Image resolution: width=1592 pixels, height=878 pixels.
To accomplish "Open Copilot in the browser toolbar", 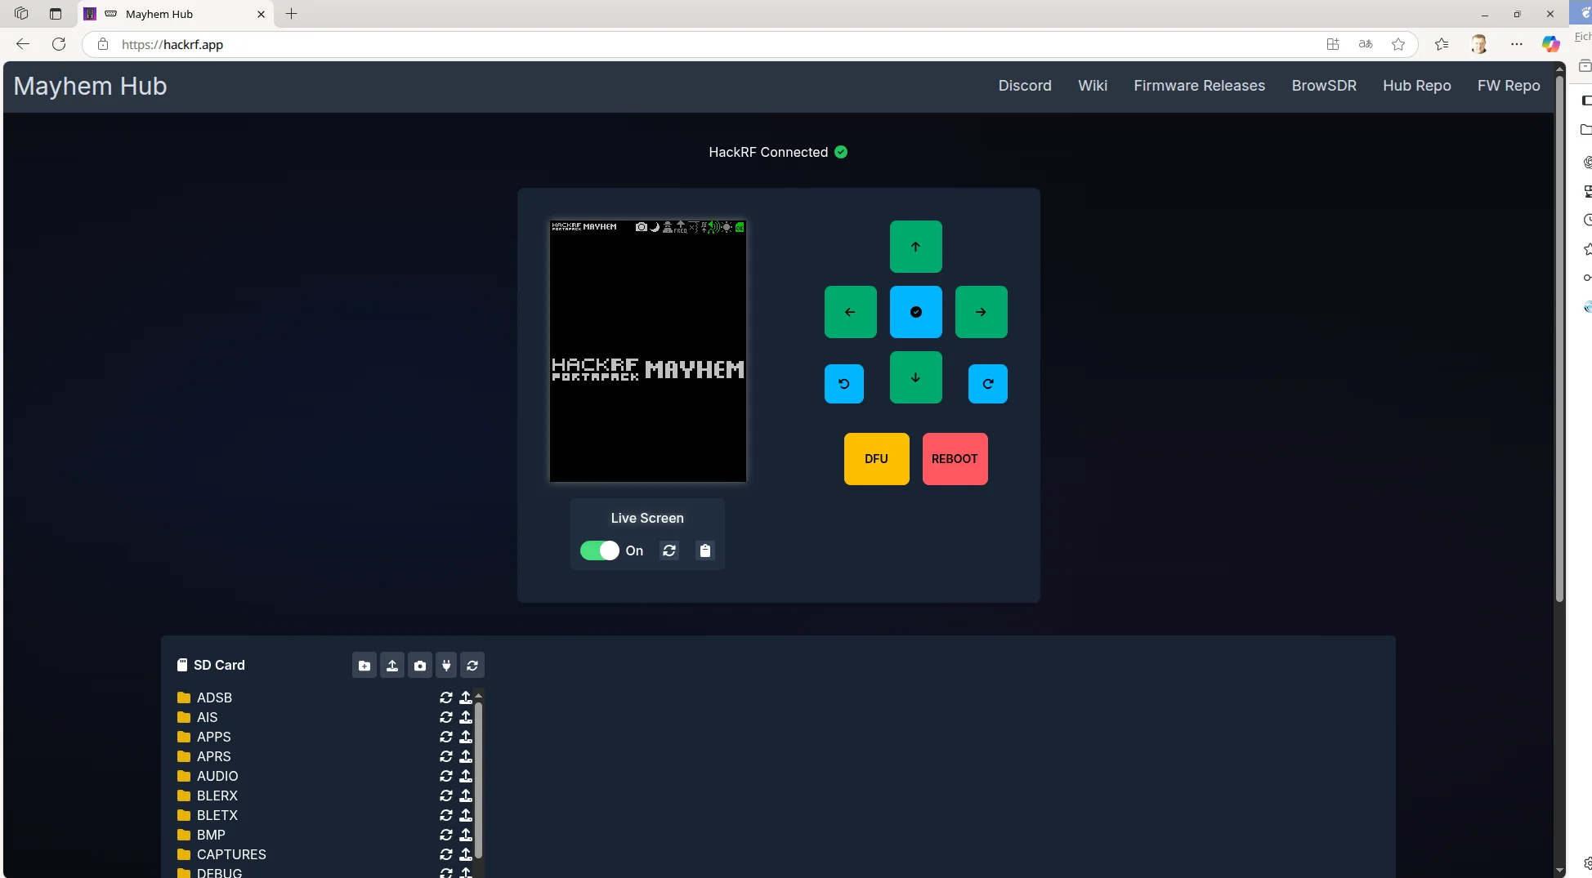I will coord(1550,44).
